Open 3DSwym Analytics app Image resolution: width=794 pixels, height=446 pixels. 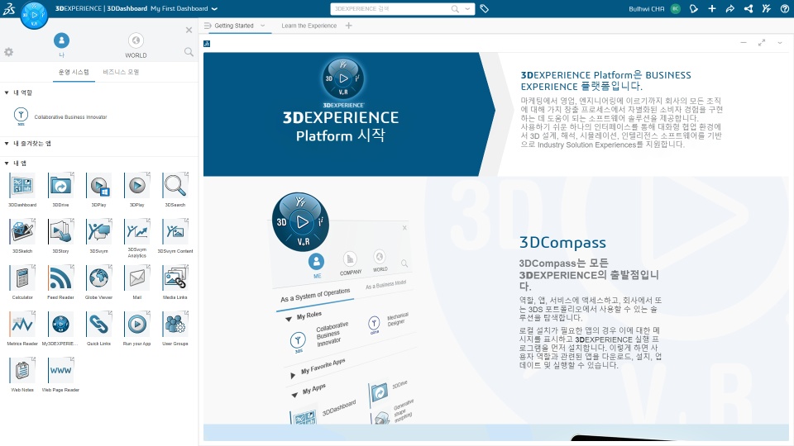136,232
